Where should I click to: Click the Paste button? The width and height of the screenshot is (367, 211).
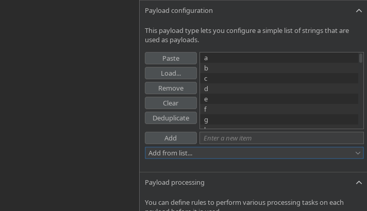coord(171,58)
